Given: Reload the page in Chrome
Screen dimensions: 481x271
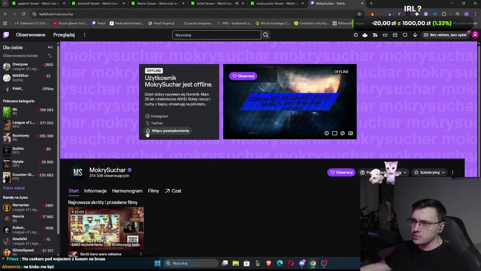Looking at the screenshot, I should pyautogui.click(x=23, y=14).
